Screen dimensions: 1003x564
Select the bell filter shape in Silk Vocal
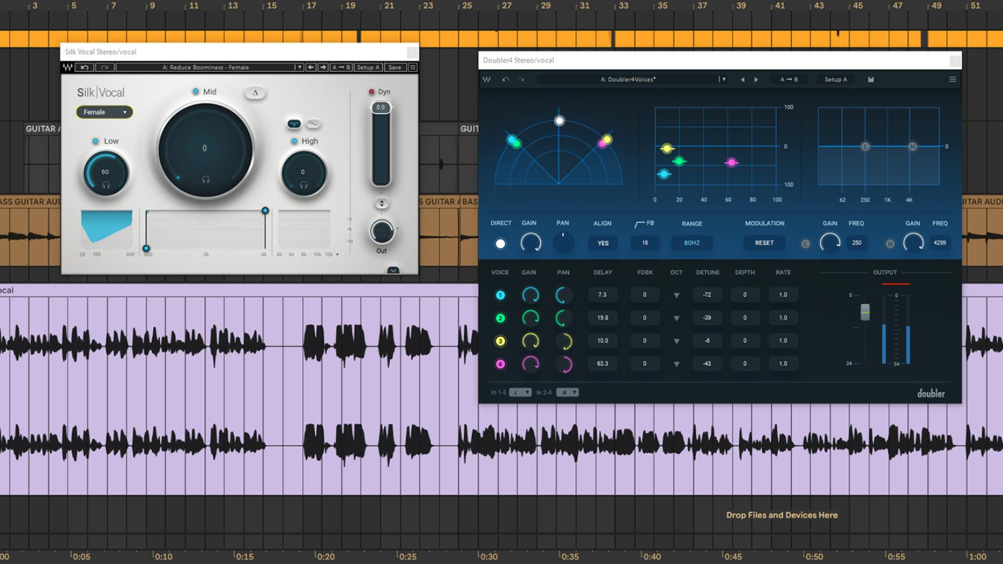294,124
